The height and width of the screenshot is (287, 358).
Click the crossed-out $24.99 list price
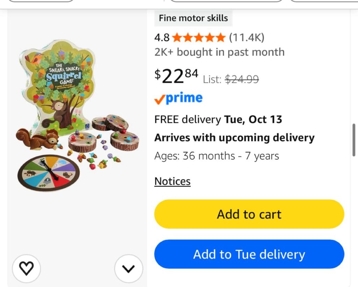tap(242, 79)
